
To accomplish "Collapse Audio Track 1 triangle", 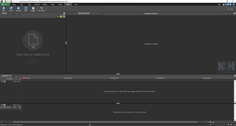I will click(x=2, y=105).
